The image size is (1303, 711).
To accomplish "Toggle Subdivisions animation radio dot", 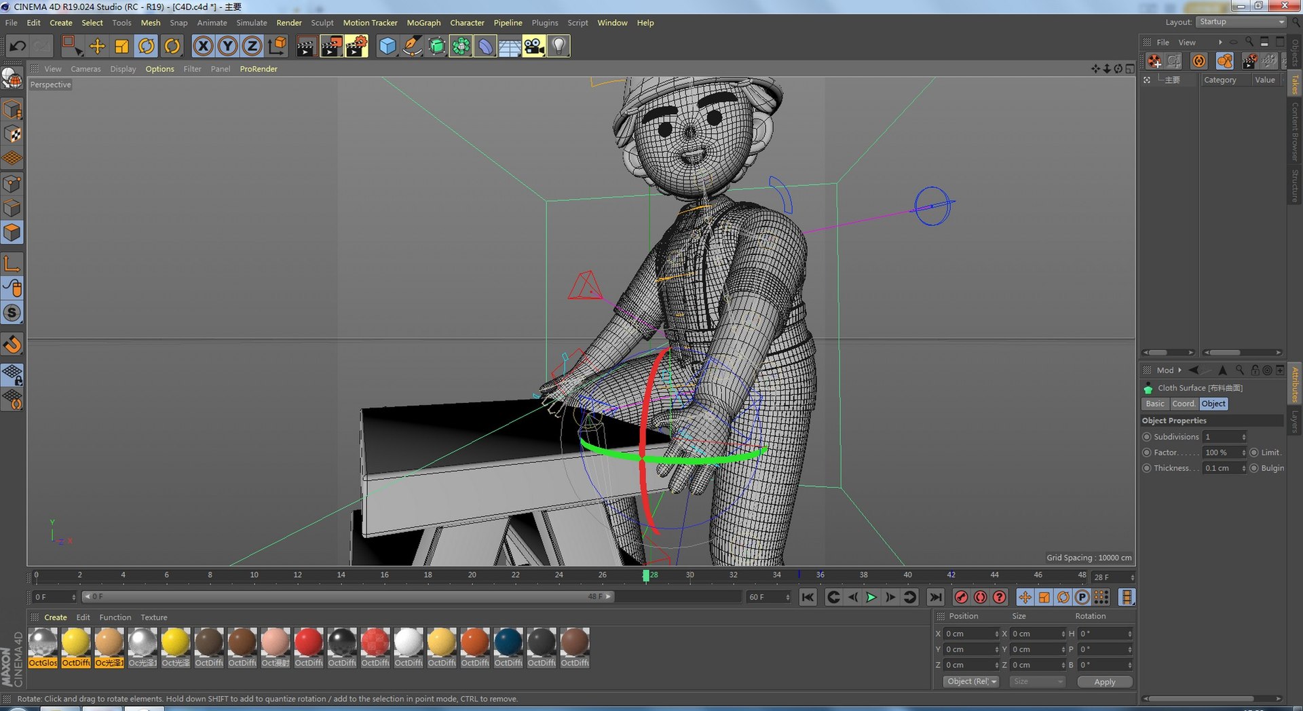I will point(1147,437).
